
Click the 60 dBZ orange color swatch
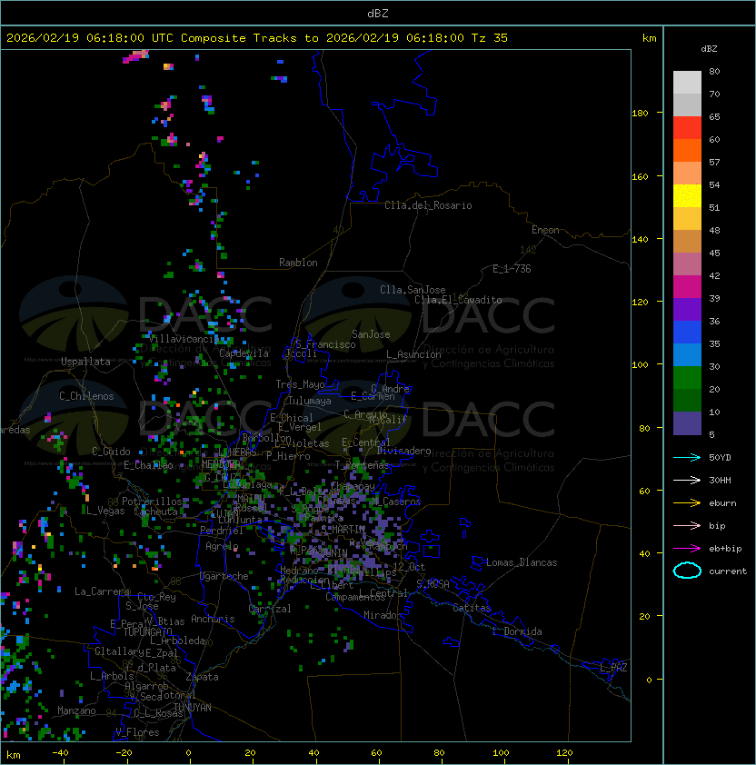687,150
